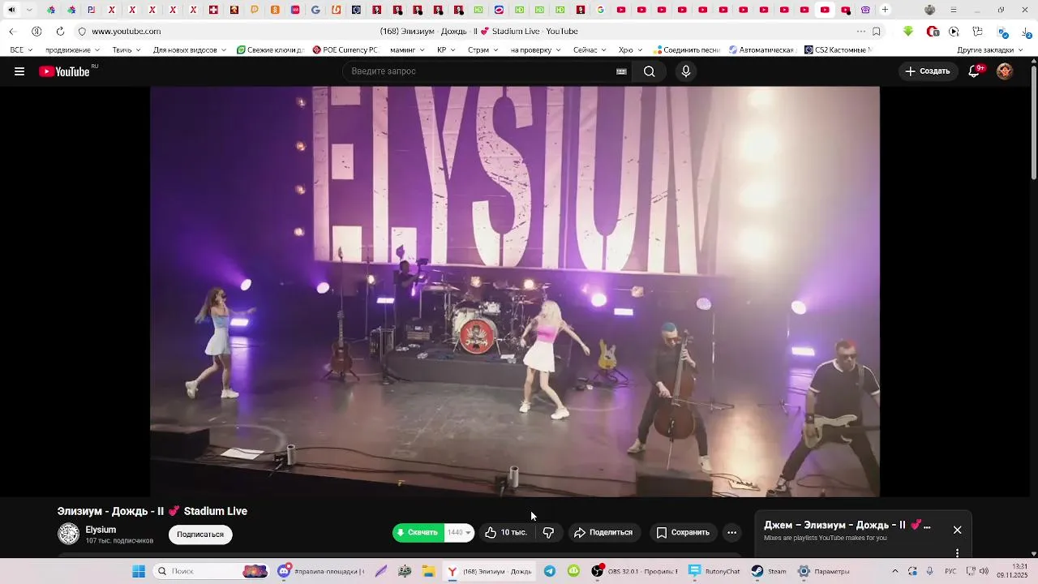
Task: Open RutonyChat from the taskbar
Action: point(714,571)
